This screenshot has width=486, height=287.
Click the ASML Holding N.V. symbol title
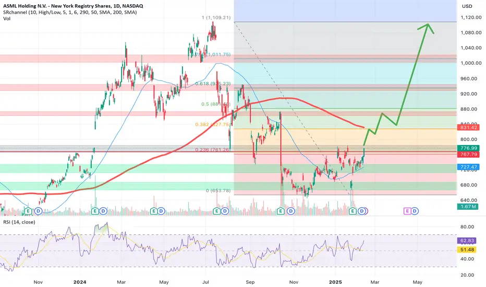coord(73,6)
